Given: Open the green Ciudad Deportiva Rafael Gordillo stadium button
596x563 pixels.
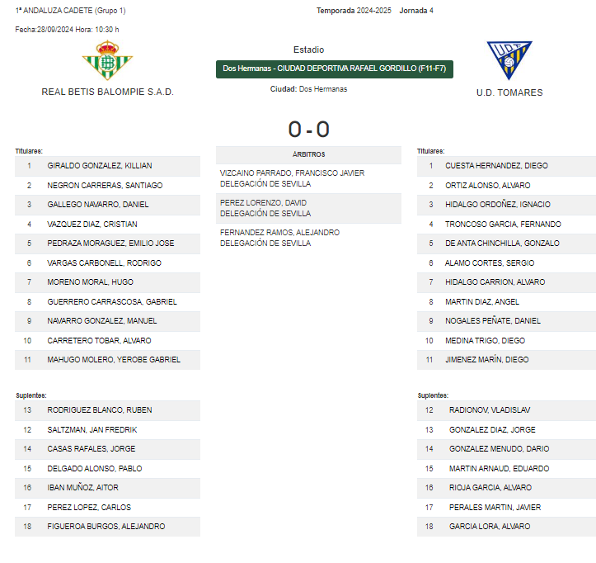Looking at the screenshot, I should tap(335, 69).
